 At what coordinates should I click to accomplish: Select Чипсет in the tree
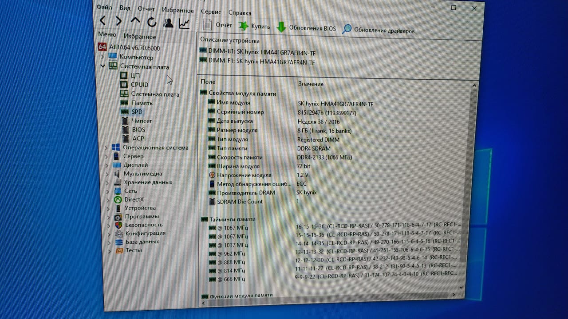click(137, 121)
